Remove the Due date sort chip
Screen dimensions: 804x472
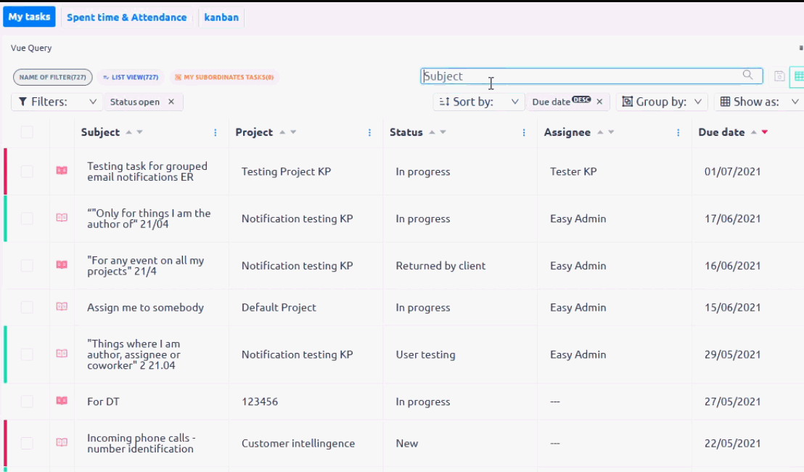click(599, 102)
